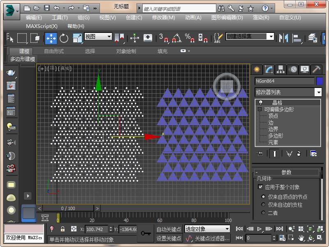Collapse the Editable Poly tree node

pyautogui.click(x=260, y=109)
